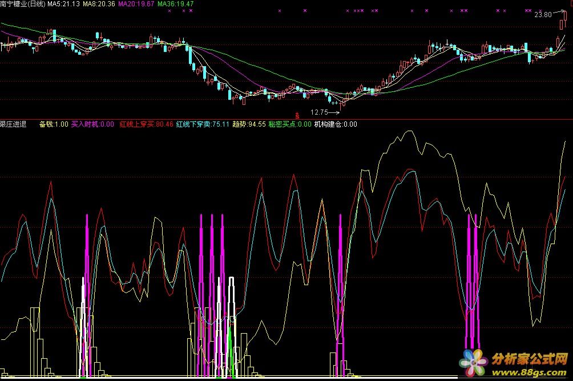Click the 南宁糖业(日线) chart title
The width and height of the screenshot is (573, 381).
23,4
